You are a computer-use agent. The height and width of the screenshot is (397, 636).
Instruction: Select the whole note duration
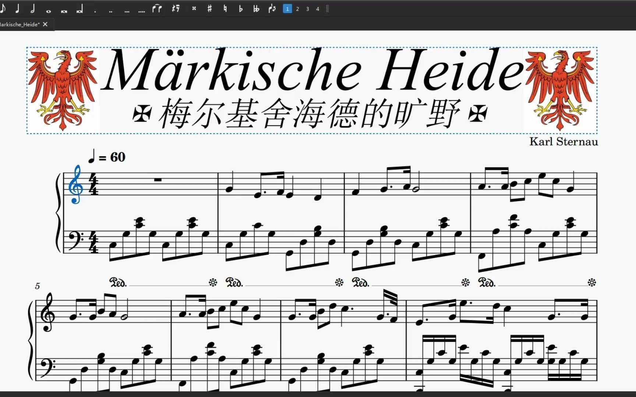coord(48,11)
